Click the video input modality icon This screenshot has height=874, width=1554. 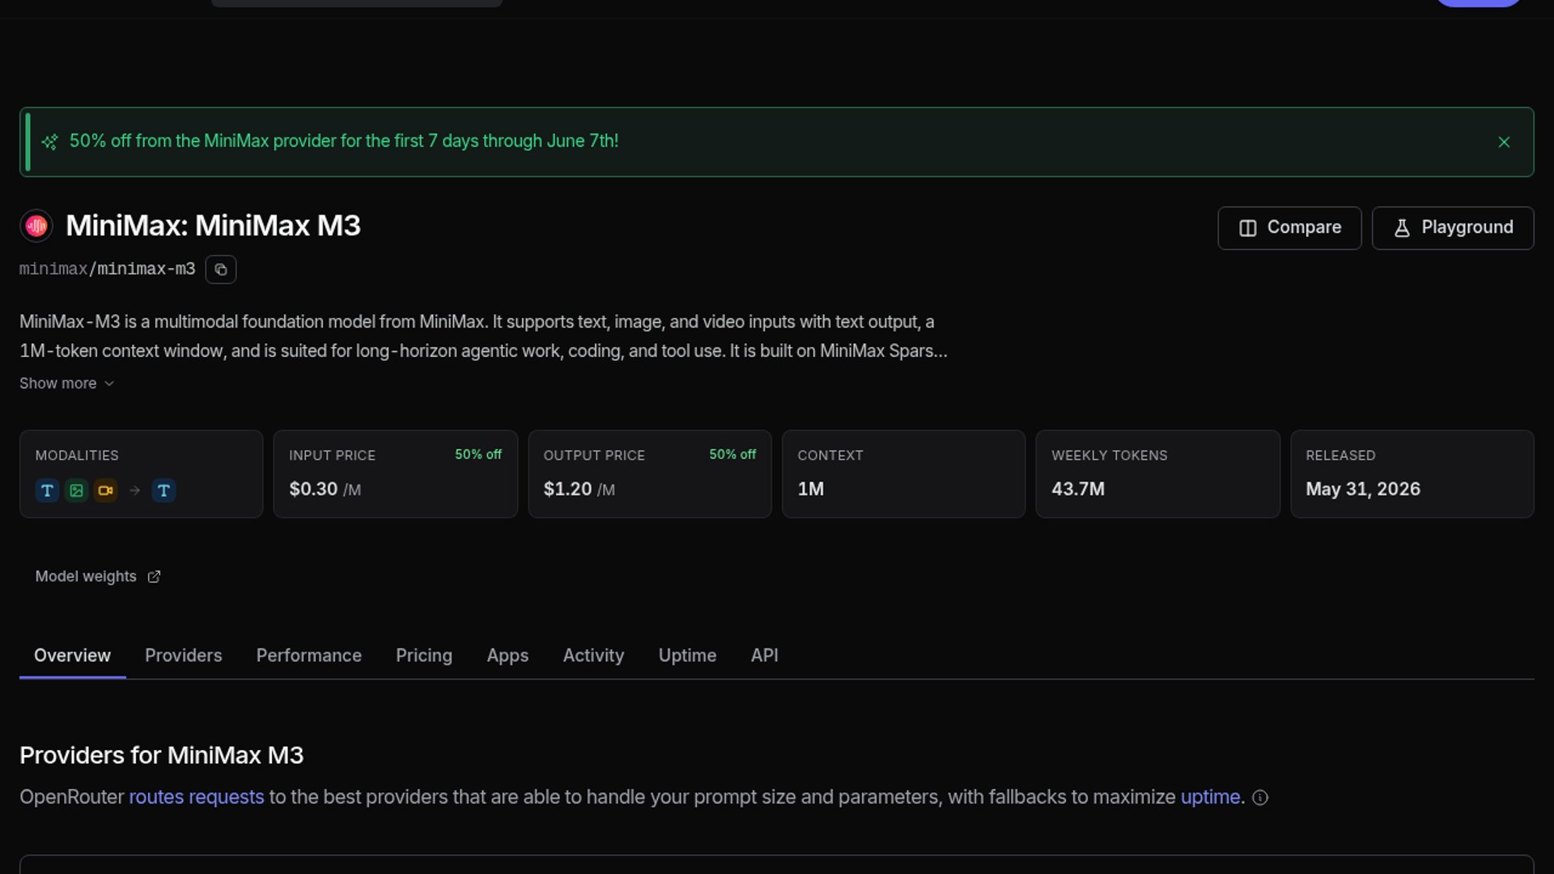click(x=105, y=490)
